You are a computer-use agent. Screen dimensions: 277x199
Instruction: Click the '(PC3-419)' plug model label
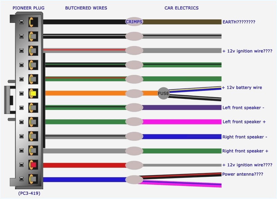tap(29, 193)
